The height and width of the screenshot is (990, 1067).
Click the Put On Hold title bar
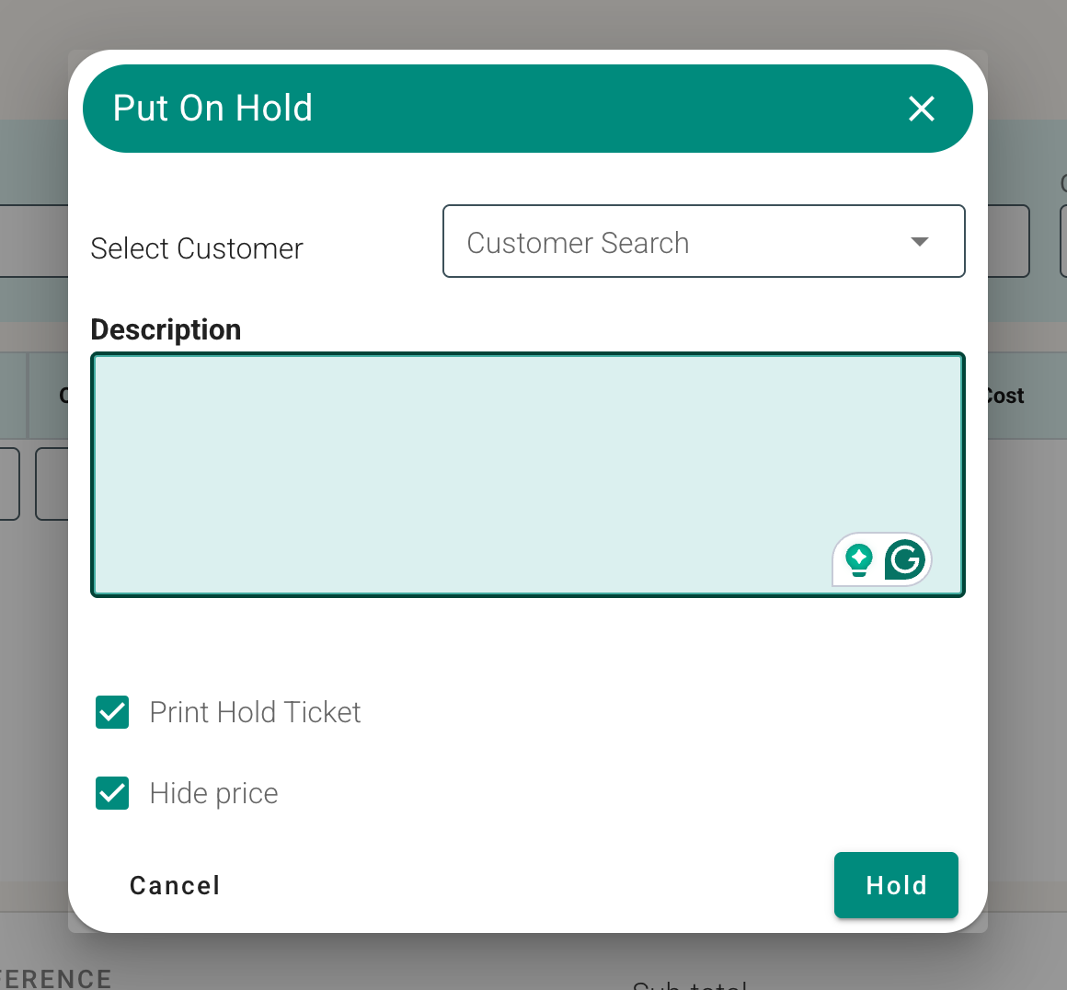pyautogui.click(x=528, y=109)
